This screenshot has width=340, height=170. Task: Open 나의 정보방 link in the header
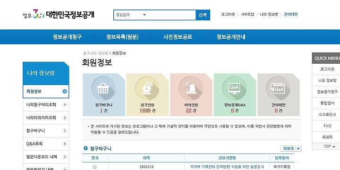click(269, 14)
